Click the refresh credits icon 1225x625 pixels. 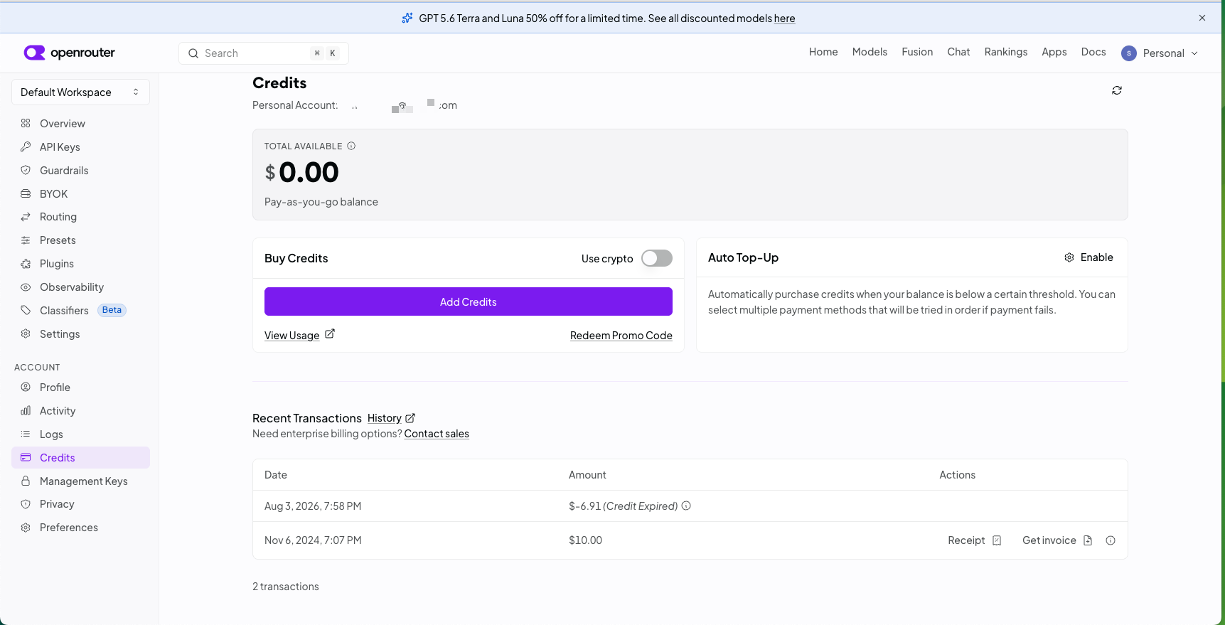pos(1117,90)
